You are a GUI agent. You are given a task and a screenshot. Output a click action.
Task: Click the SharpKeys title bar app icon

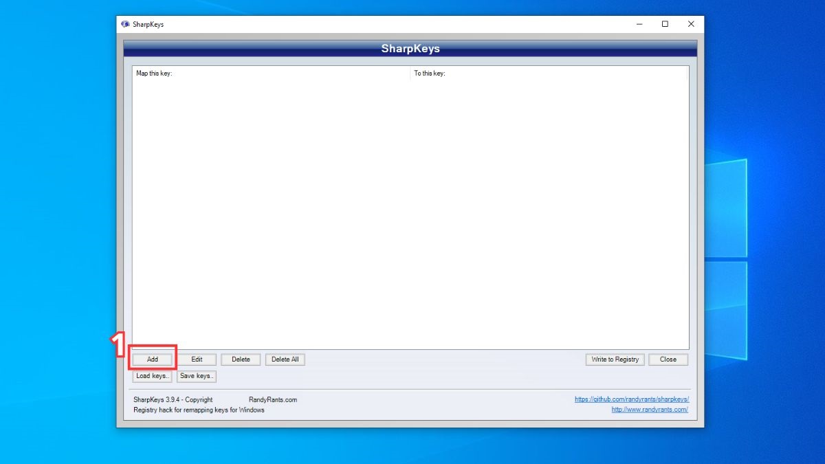coord(125,24)
